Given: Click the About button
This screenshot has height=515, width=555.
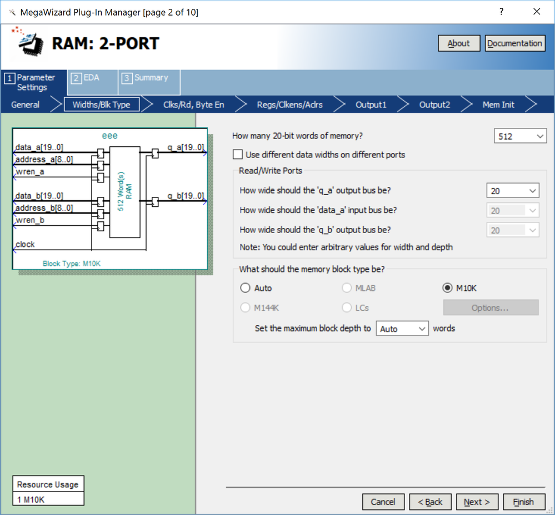Looking at the screenshot, I should point(458,43).
